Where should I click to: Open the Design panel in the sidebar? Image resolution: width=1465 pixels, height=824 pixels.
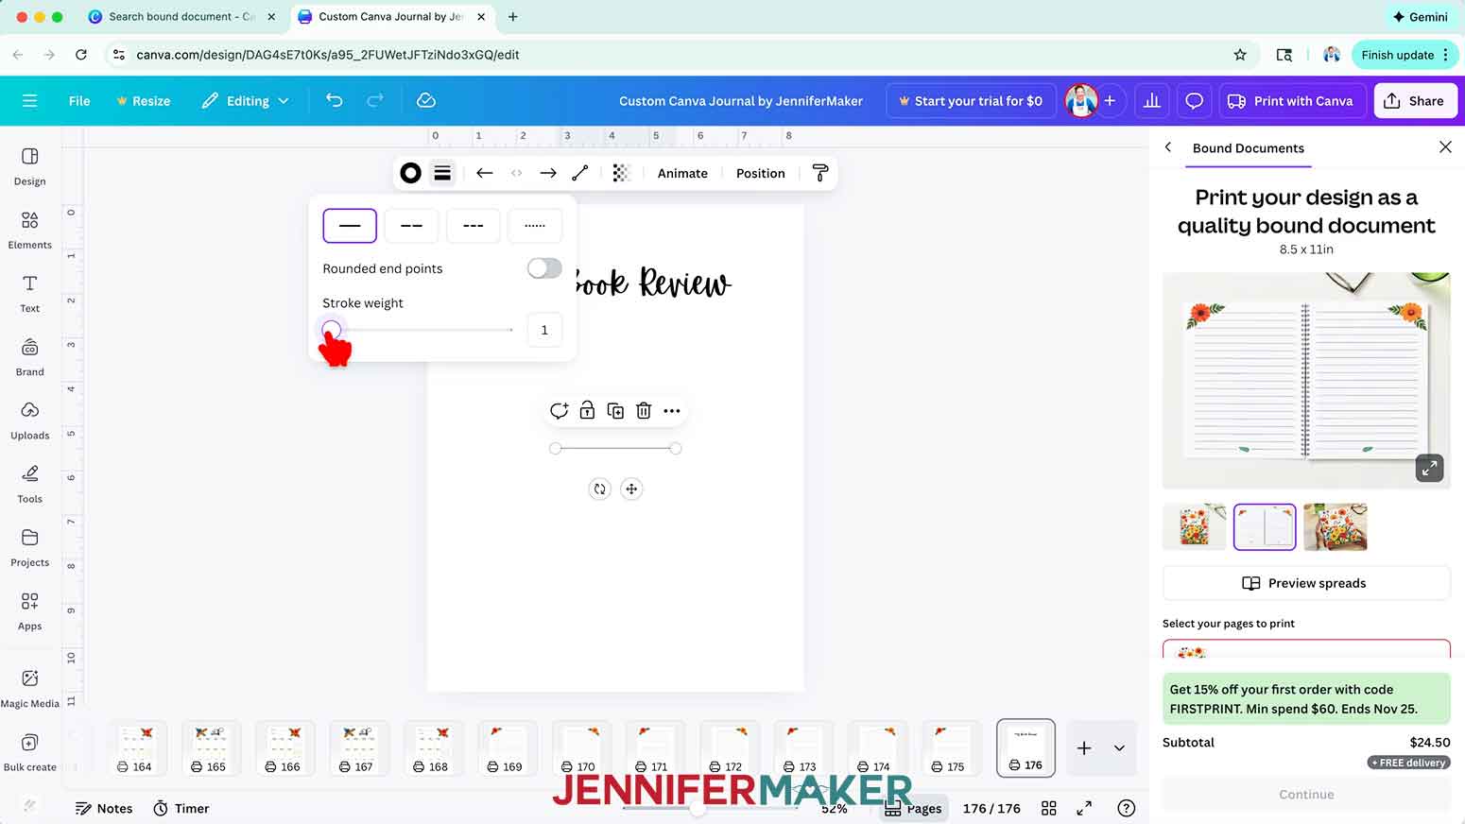point(30,166)
